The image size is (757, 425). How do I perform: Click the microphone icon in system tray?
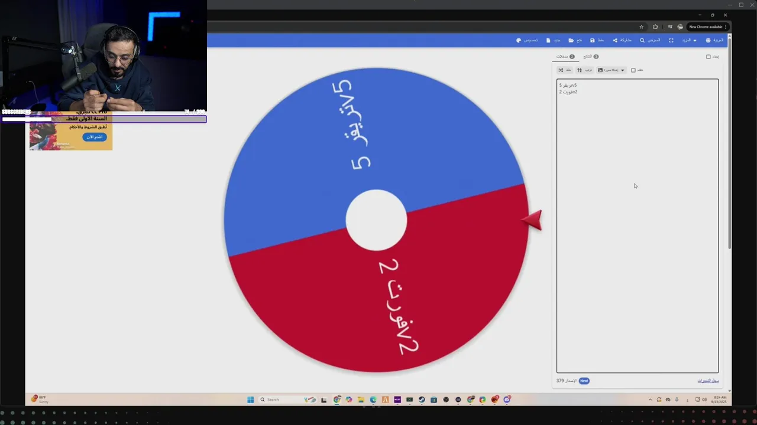pyautogui.click(x=677, y=400)
